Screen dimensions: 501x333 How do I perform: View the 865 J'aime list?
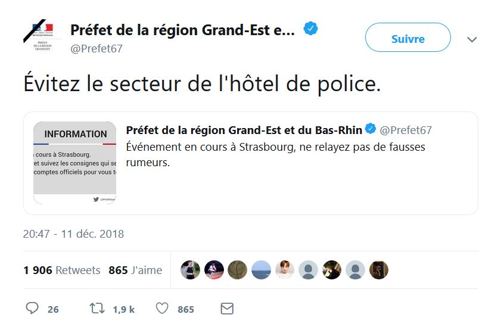(135, 270)
